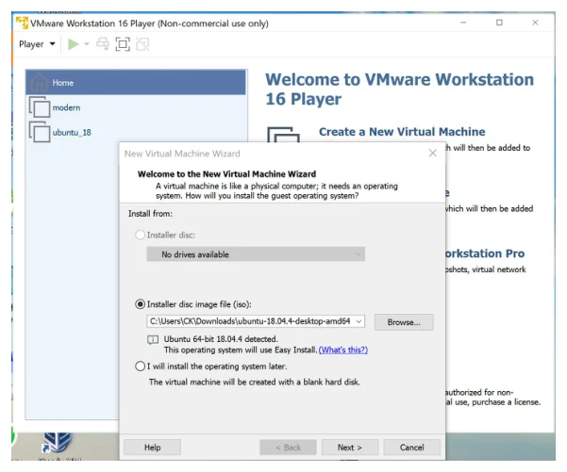Click the Unity mode toolbar icon
567x472 pixels.
142,44
